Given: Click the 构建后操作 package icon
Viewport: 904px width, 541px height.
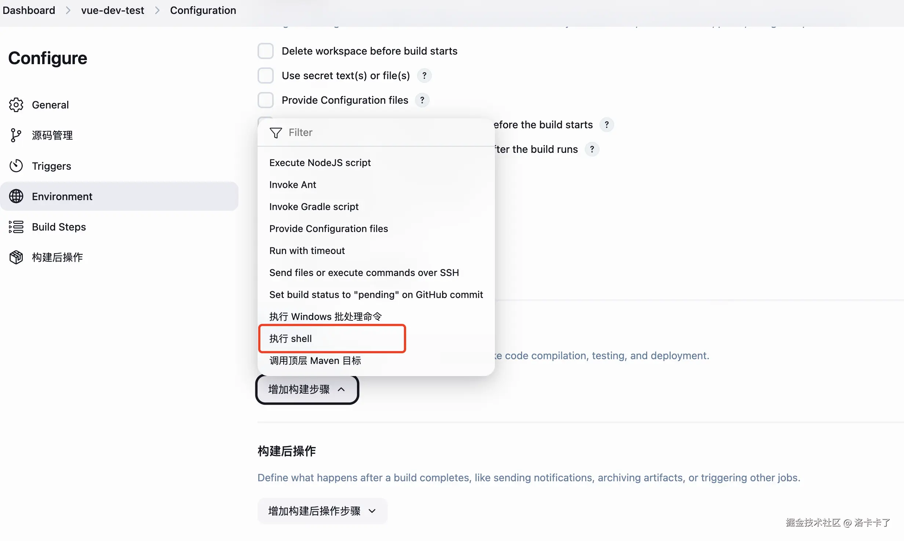Looking at the screenshot, I should (x=16, y=257).
